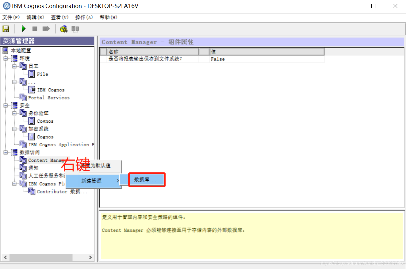
Task: Collapse the 数据访问 tree node
Action: click(5, 152)
